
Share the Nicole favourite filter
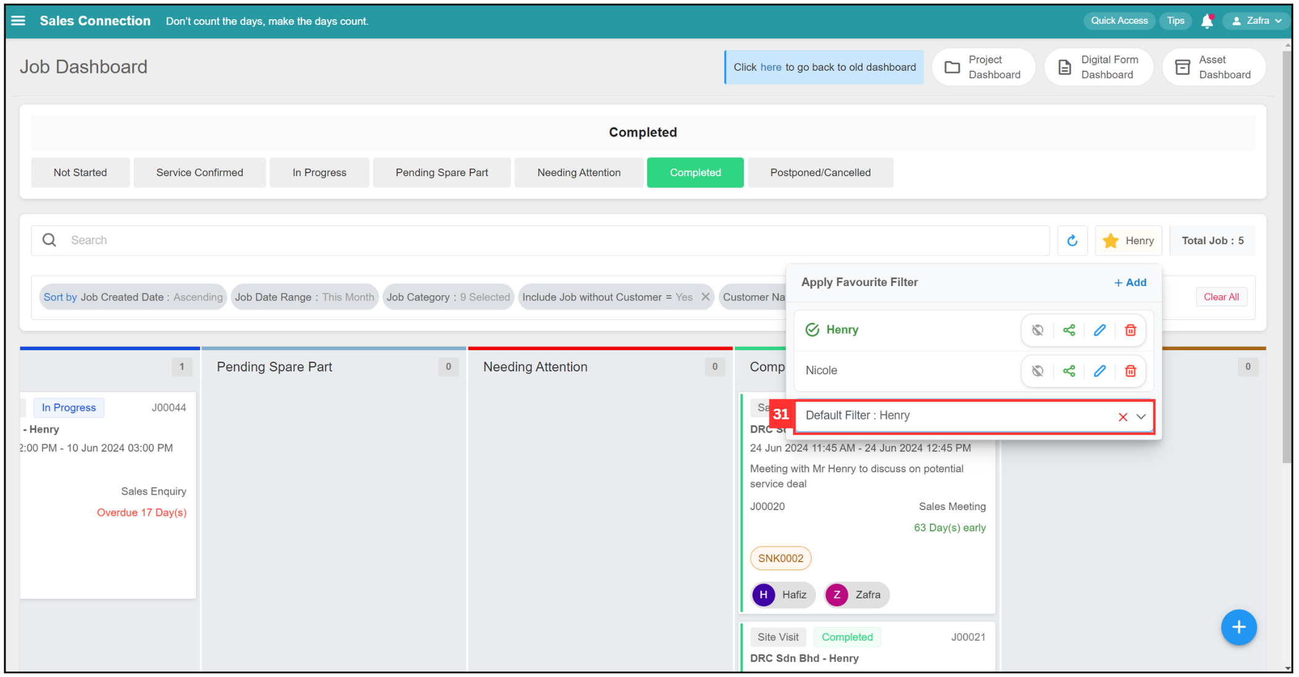click(1069, 371)
